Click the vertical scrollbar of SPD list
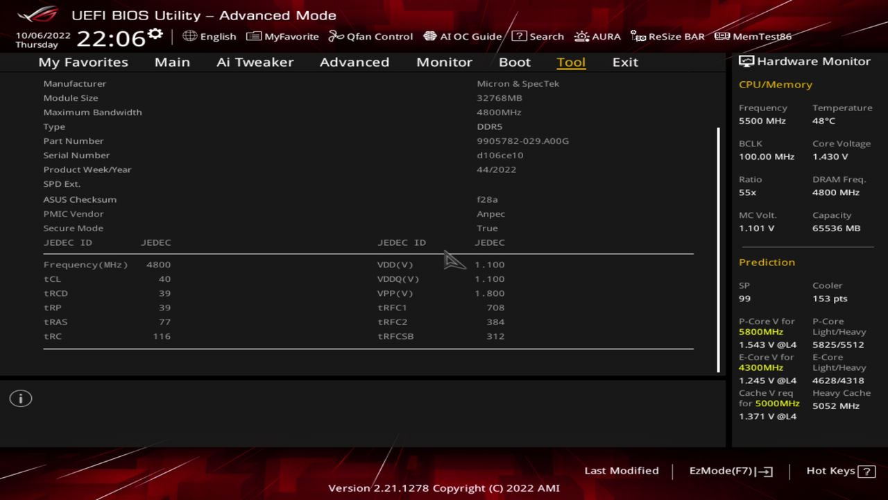This screenshot has width=888, height=500. [718, 250]
